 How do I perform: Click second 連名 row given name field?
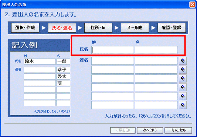156,70
